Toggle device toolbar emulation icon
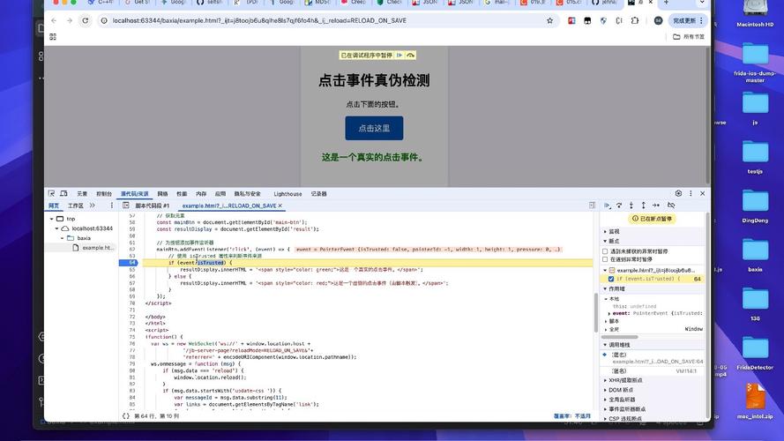Image resolution: width=784 pixels, height=441 pixels. (x=63, y=193)
